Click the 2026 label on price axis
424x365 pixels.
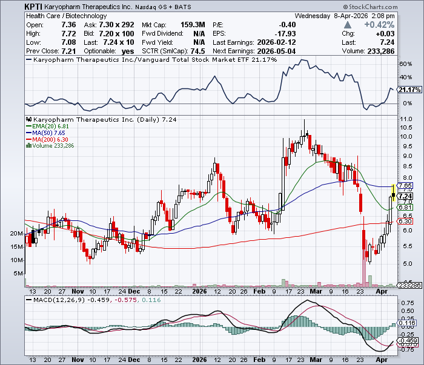click(199, 292)
